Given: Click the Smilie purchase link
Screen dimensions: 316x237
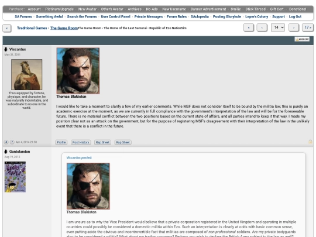Looking at the screenshot, I should click(236, 9).
